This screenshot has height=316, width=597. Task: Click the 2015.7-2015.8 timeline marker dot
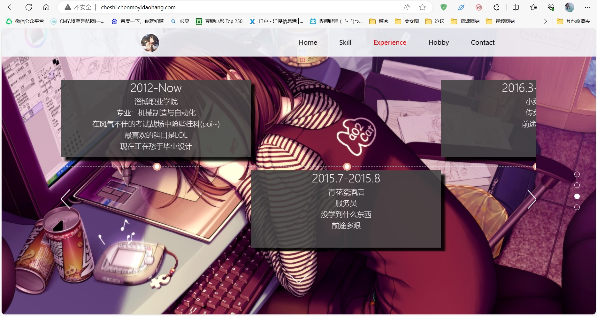(x=347, y=166)
